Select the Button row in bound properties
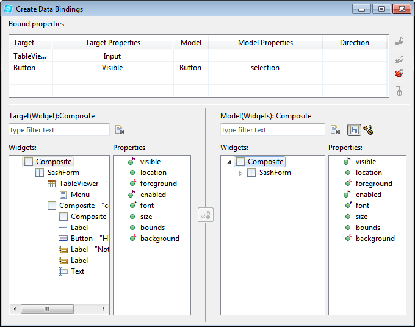415x327 pixels. point(24,68)
